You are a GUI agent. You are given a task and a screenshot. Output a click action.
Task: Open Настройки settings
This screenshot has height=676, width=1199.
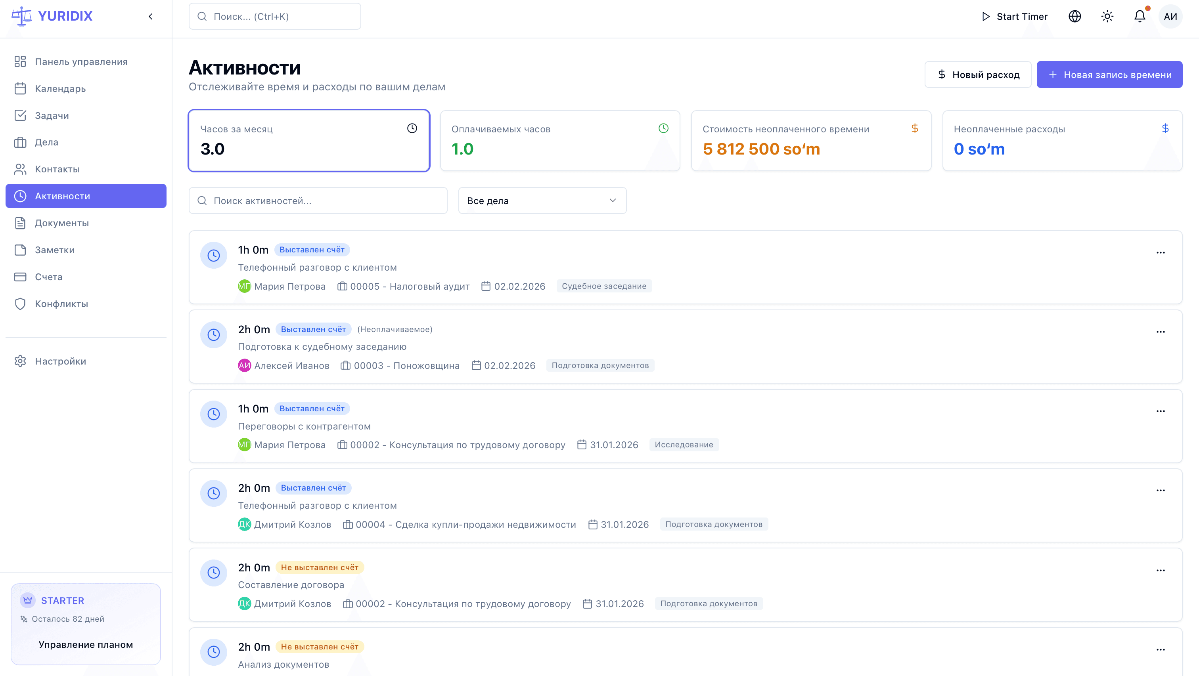[x=86, y=361]
